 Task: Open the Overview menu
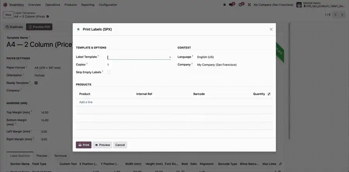click(35, 5)
